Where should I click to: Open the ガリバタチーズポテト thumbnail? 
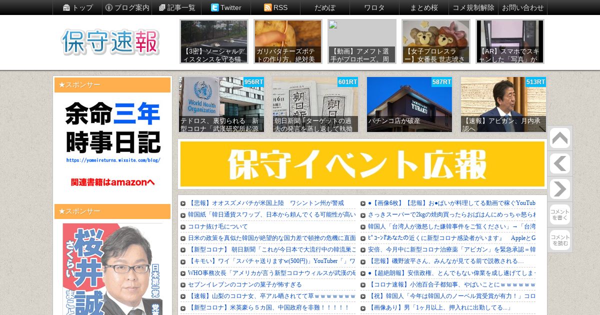tap(288, 41)
